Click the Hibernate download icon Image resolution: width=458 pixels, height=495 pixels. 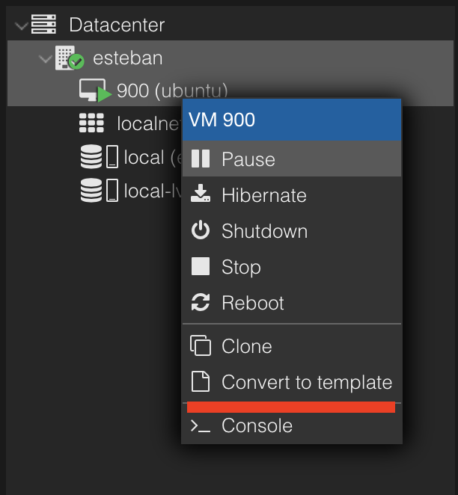pyautogui.click(x=201, y=194)
